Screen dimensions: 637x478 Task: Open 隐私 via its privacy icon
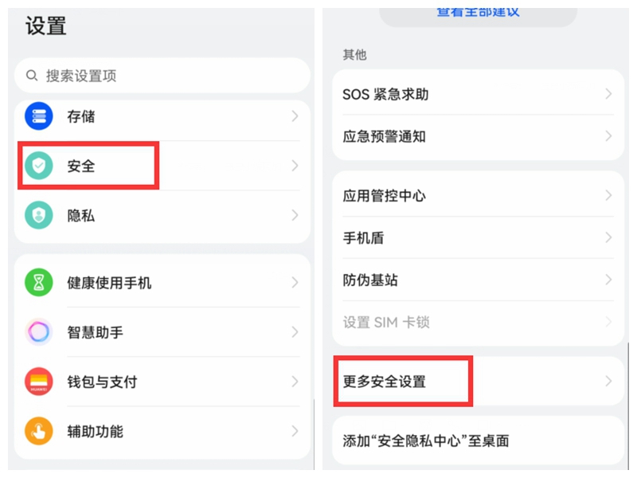tap(37, 215)
